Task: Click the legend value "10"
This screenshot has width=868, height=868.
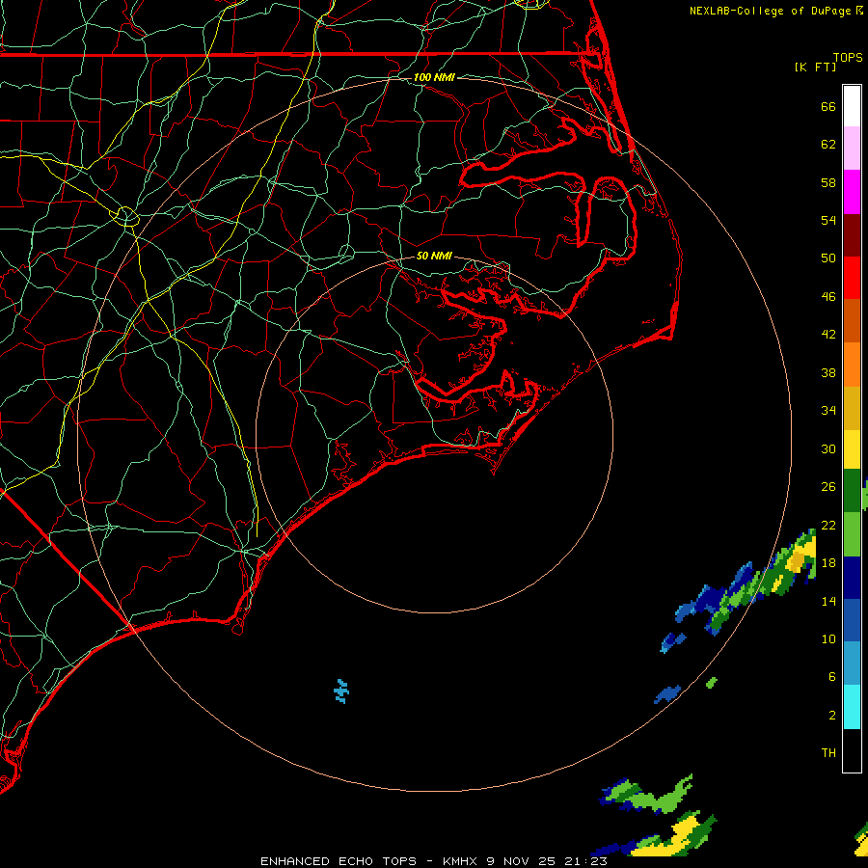Action: (x=828, y=639)
